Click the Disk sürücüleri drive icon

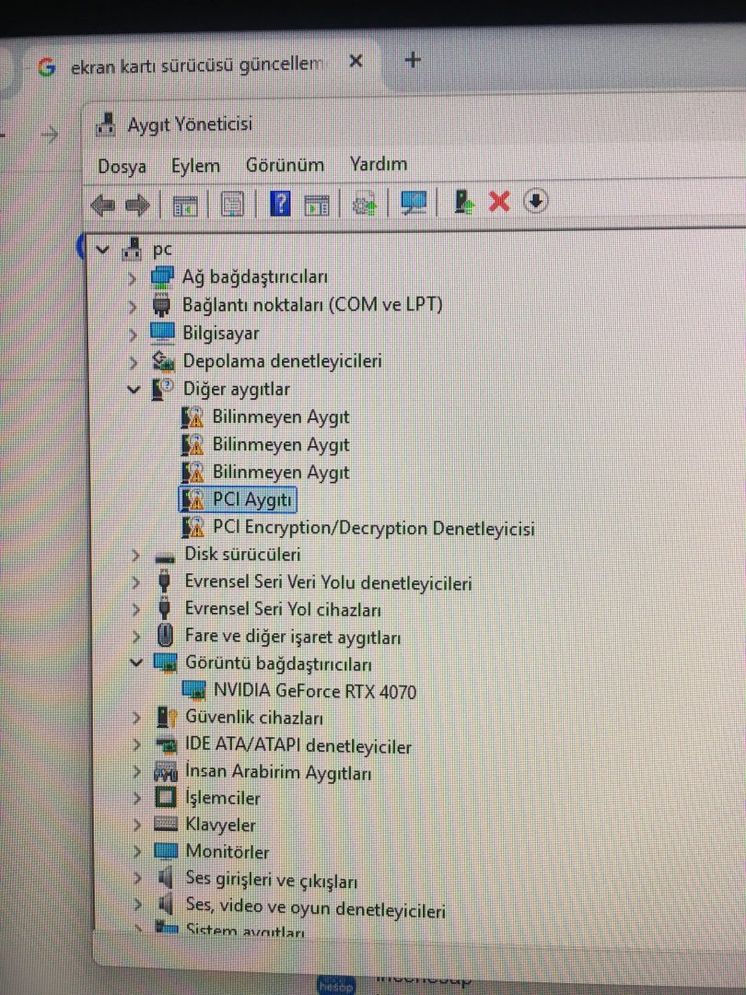pyautogui.click(x=165, y=556)
